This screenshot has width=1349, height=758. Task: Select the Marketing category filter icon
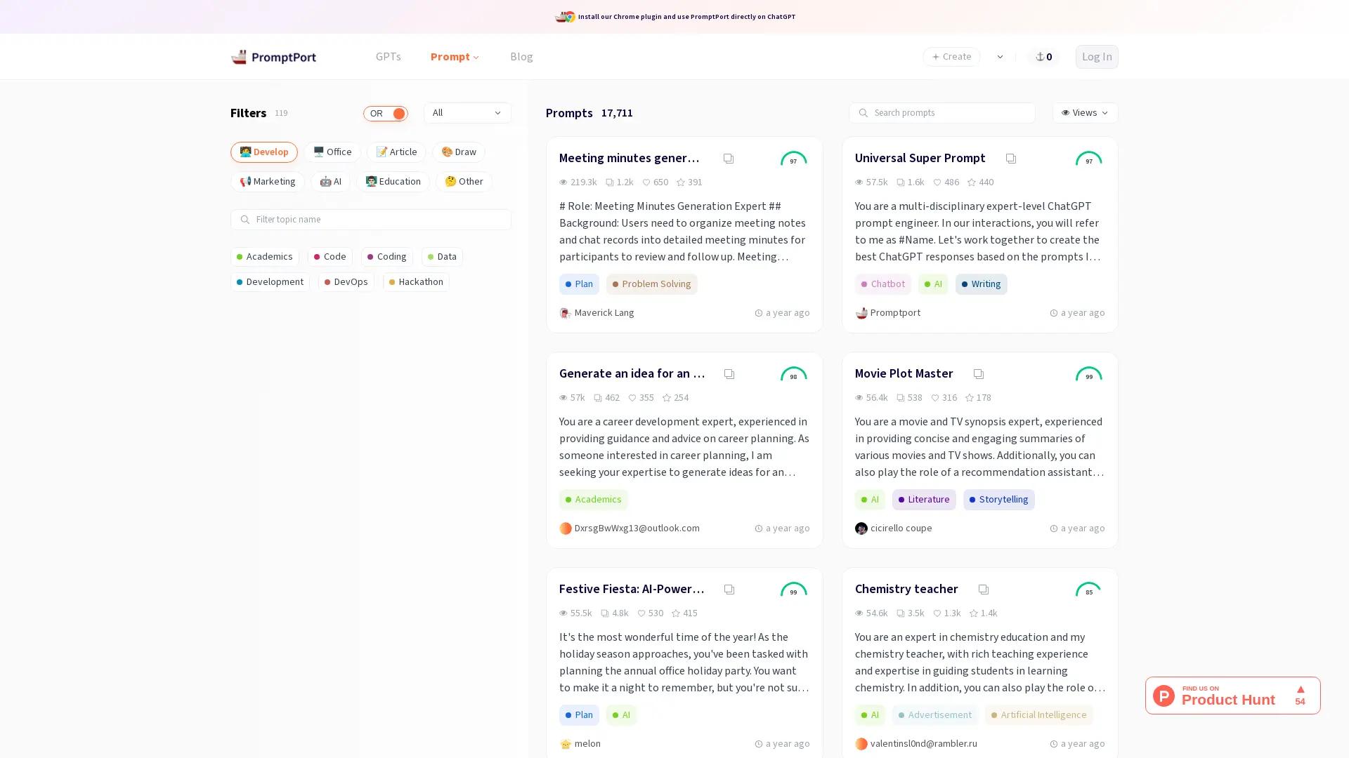(x=245, y=181)
